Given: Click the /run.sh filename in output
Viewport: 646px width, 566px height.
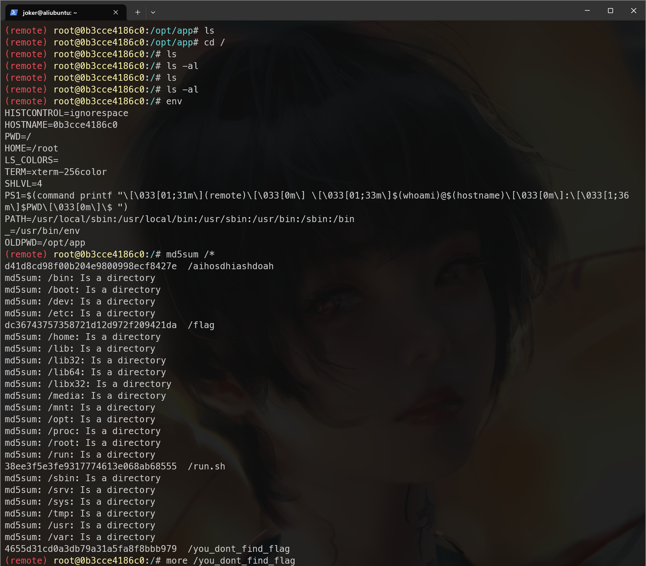Looking at the screenshot, I should [x=206, y=467].
